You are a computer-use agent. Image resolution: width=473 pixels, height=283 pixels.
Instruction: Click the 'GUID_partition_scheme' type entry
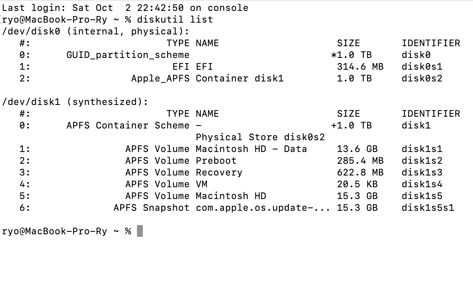tap(128, 55)
